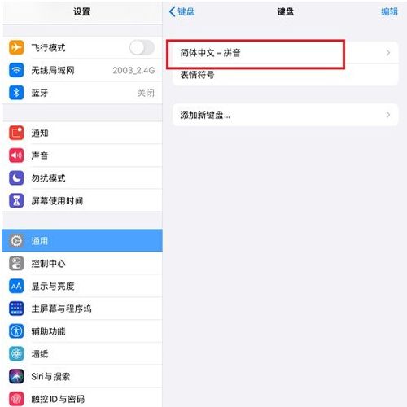This screenshot has width=407, height=407.
Task: Expand the 简体中文 - 拼音 row chevron
Action: tap(388, 53)
